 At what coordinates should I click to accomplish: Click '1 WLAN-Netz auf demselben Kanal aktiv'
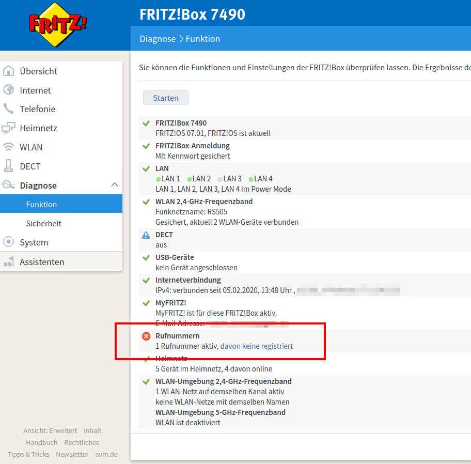coord(220,392)
